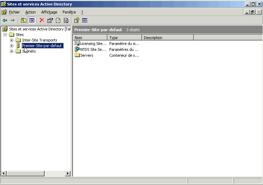Open the Fenêtre menu
This screenshot has height=185, width=263.
point(69,12)
